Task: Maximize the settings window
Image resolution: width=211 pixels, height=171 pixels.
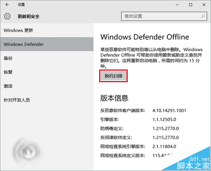Action: [191, 5]
